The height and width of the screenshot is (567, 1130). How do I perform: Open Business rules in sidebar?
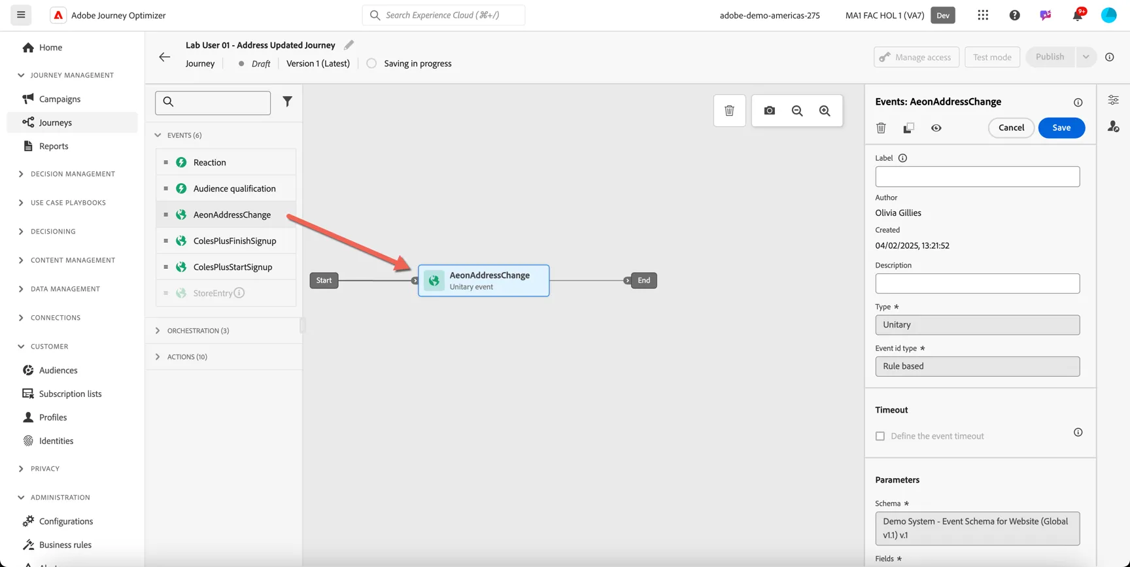[65, 545]
